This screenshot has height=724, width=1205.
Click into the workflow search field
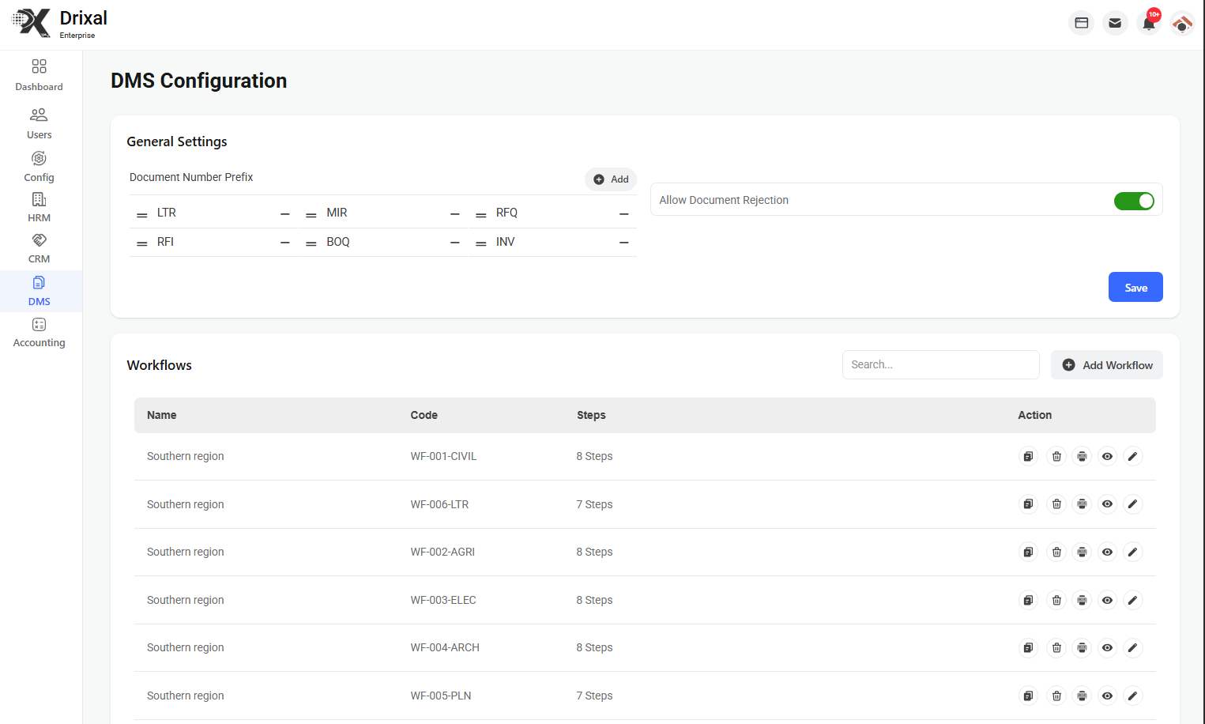940,364
